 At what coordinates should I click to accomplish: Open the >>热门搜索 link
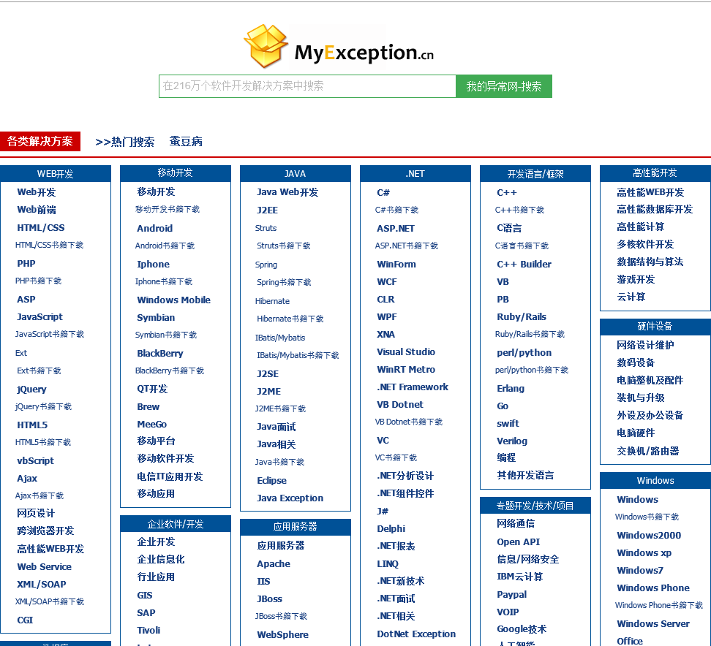point(124,142)
